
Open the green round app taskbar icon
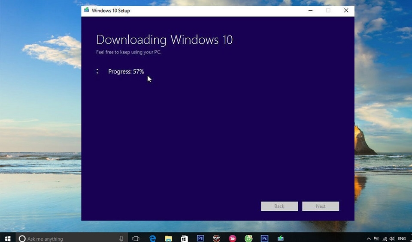point(248,238)
